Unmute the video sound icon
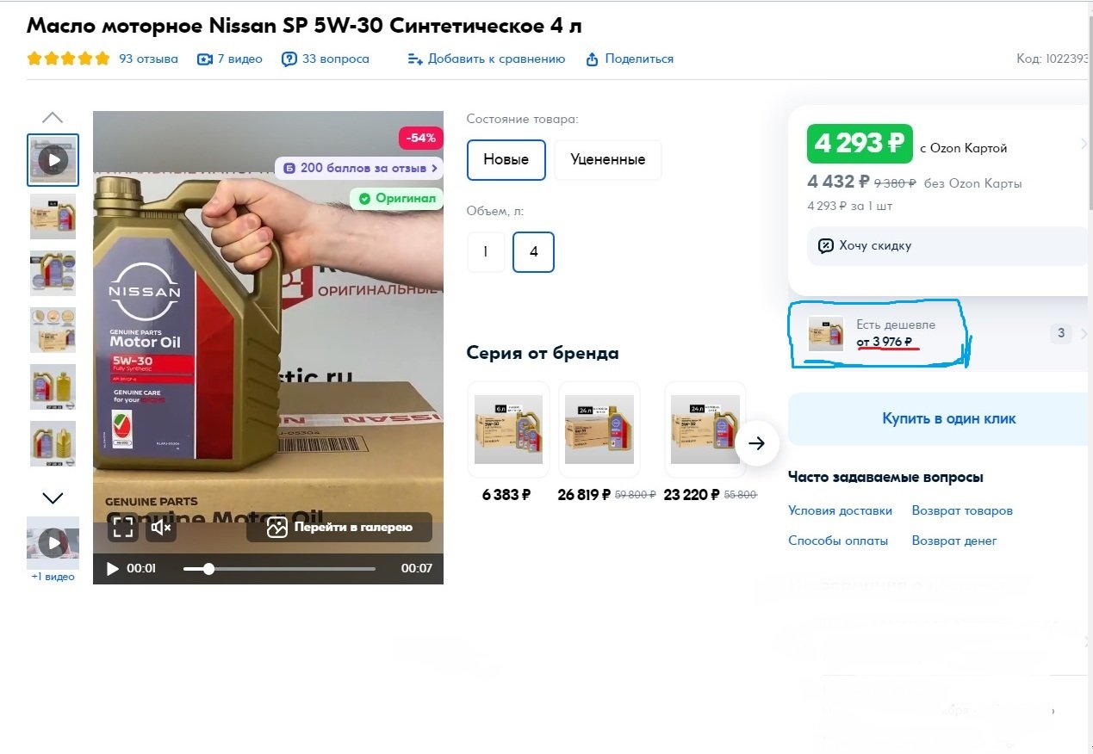The width and height of the screenshot is (1093, 754). (161, 527)
